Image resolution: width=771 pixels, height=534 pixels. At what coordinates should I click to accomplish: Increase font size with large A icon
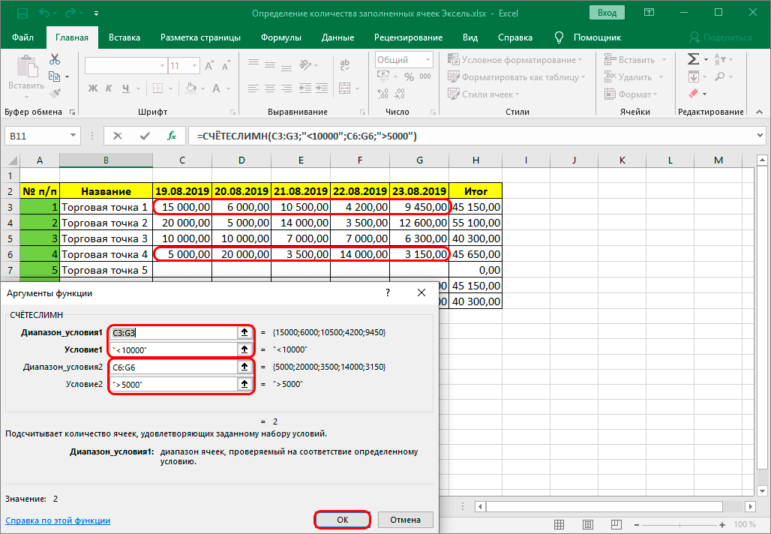tap(209, 66)
